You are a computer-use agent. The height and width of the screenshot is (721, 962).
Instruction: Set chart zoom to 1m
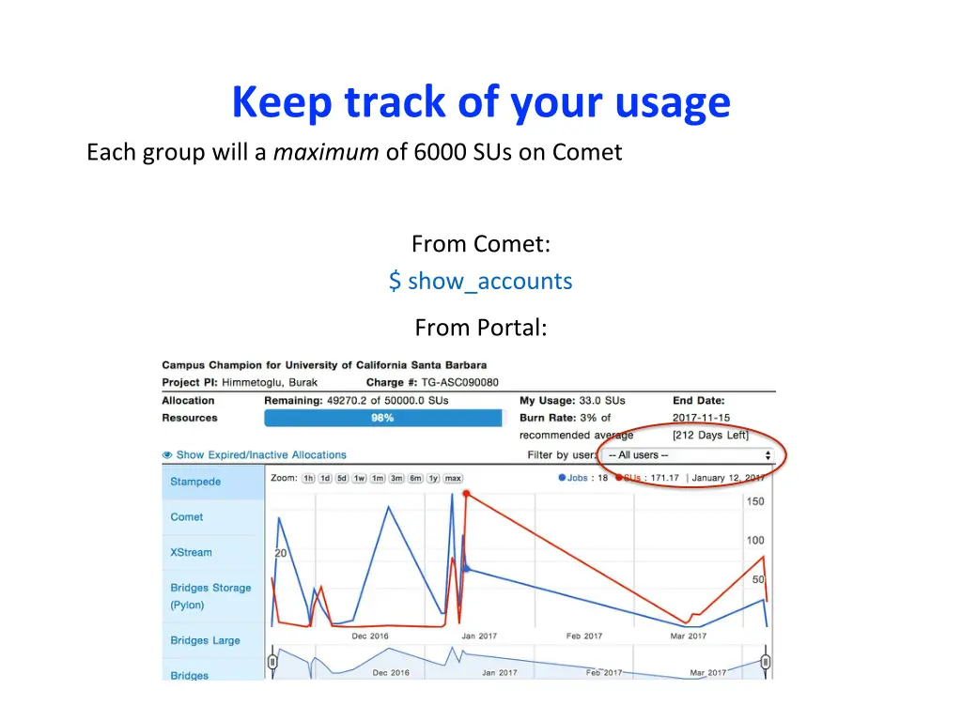tap(378, 478)
